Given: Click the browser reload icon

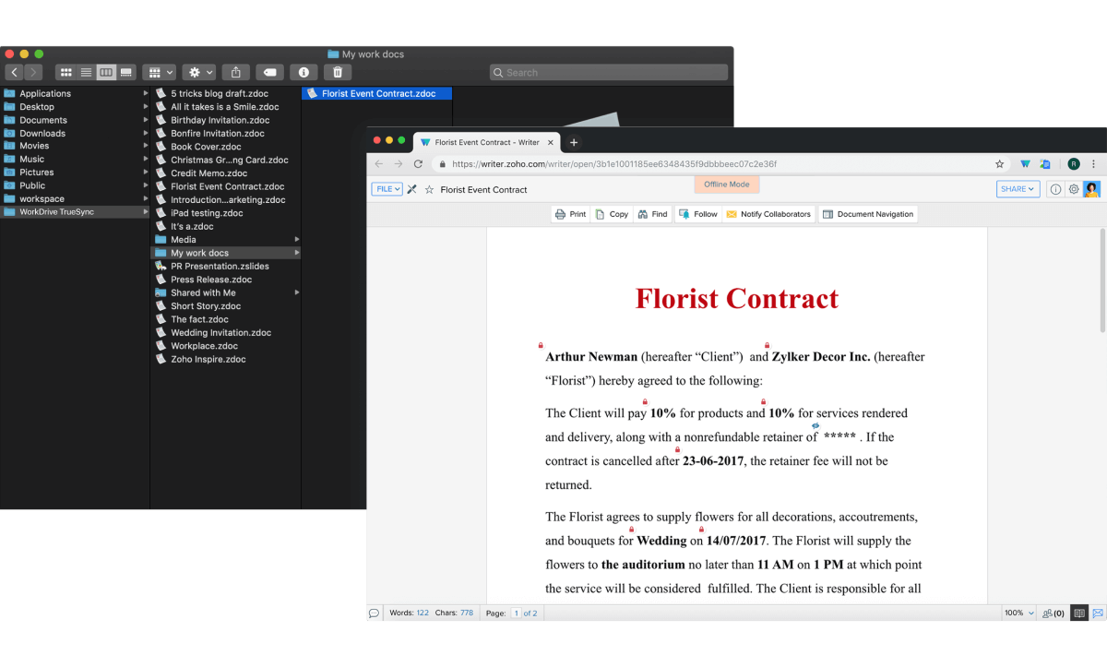Looking at the screenshot, I should pos(418,163).
